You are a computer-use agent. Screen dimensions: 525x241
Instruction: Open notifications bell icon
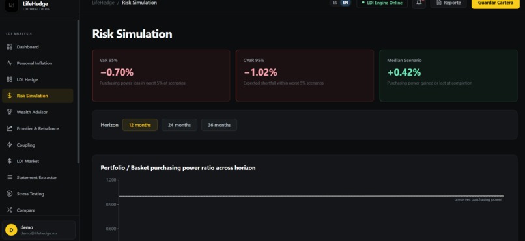click(419, 3)
